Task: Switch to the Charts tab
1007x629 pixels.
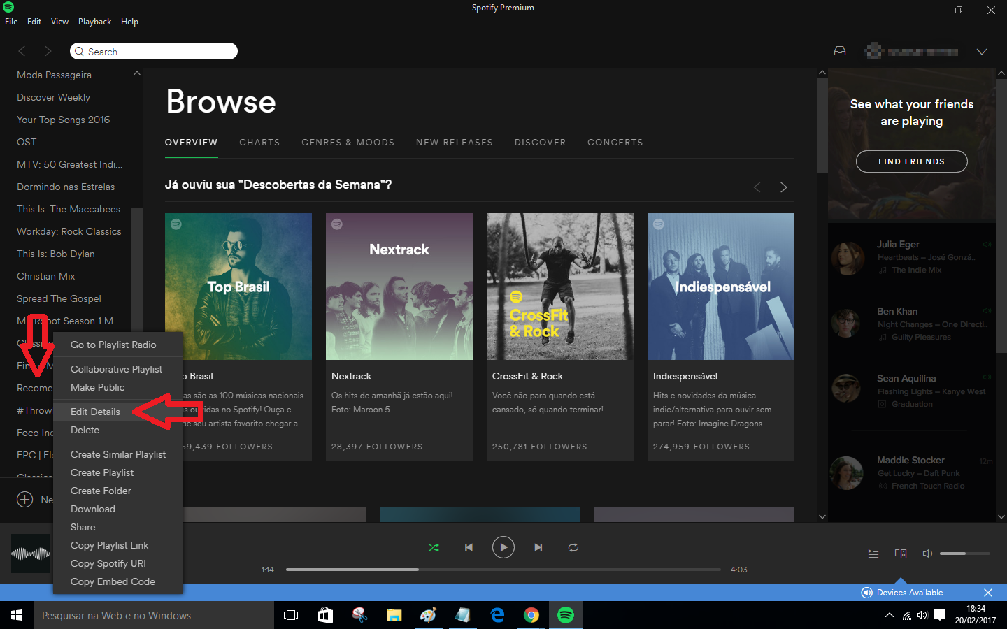Action: click(x=259, y=142)
